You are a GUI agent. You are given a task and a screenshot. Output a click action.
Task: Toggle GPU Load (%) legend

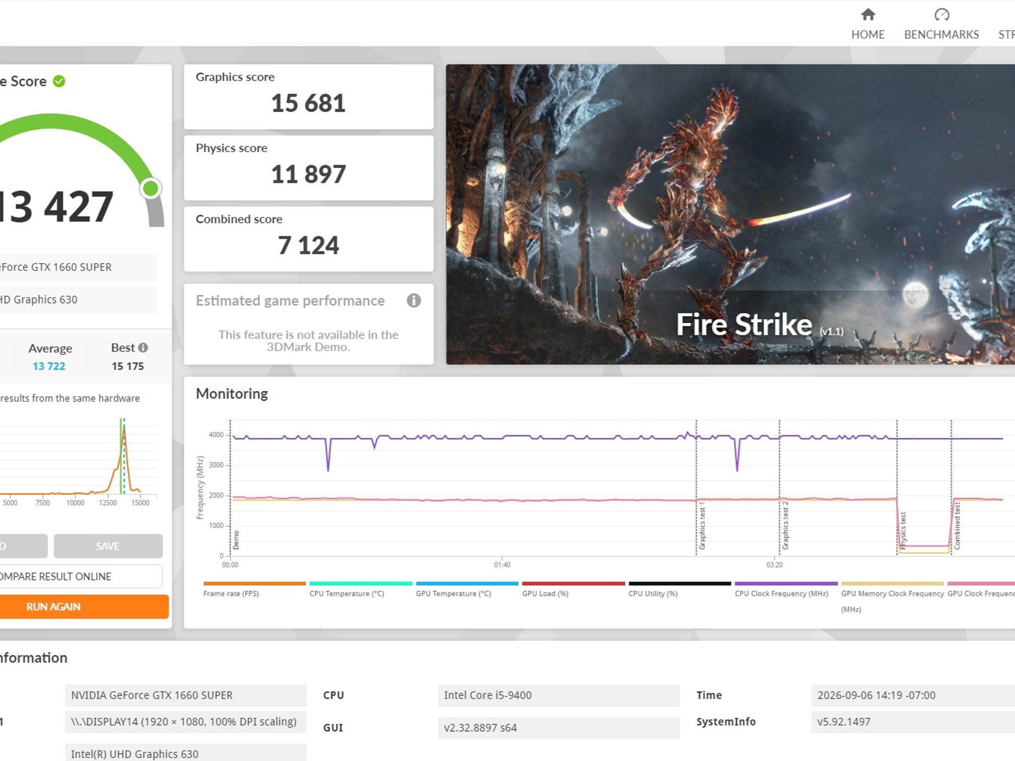pyautogui.click(x=573, y=590)
